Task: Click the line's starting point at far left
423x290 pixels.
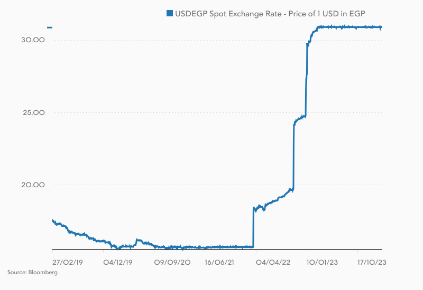Action: point(52,220)
